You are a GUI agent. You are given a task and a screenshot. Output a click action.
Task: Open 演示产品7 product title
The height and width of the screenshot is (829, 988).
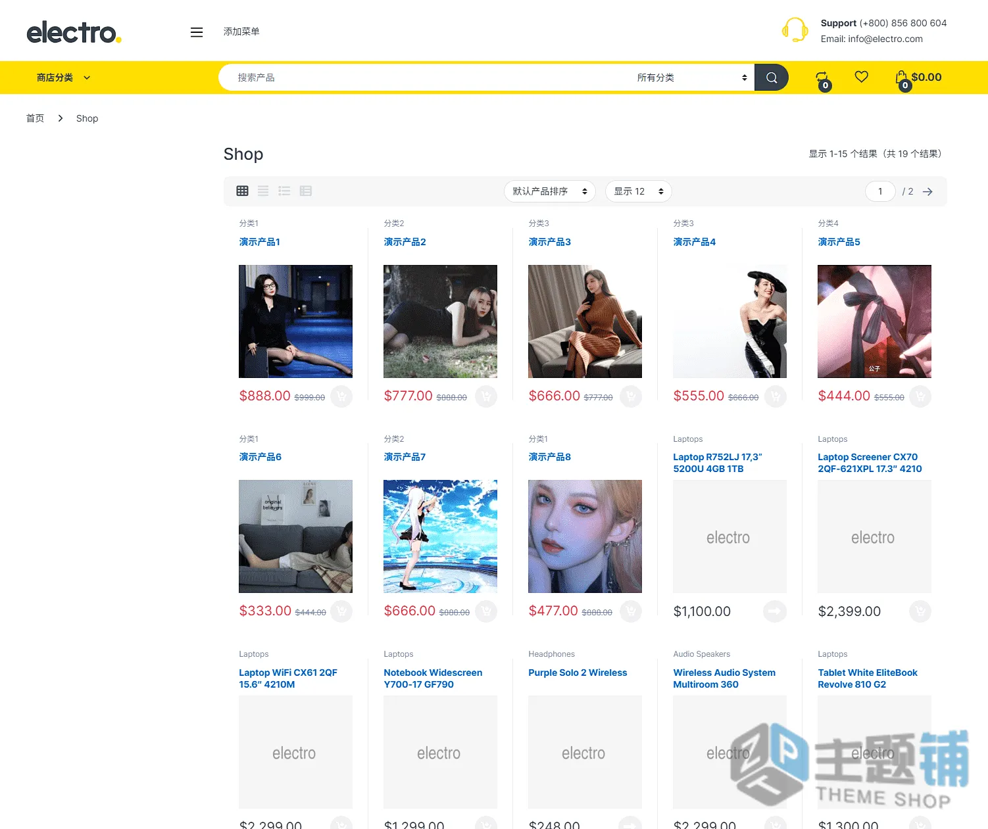click(405, 457)
